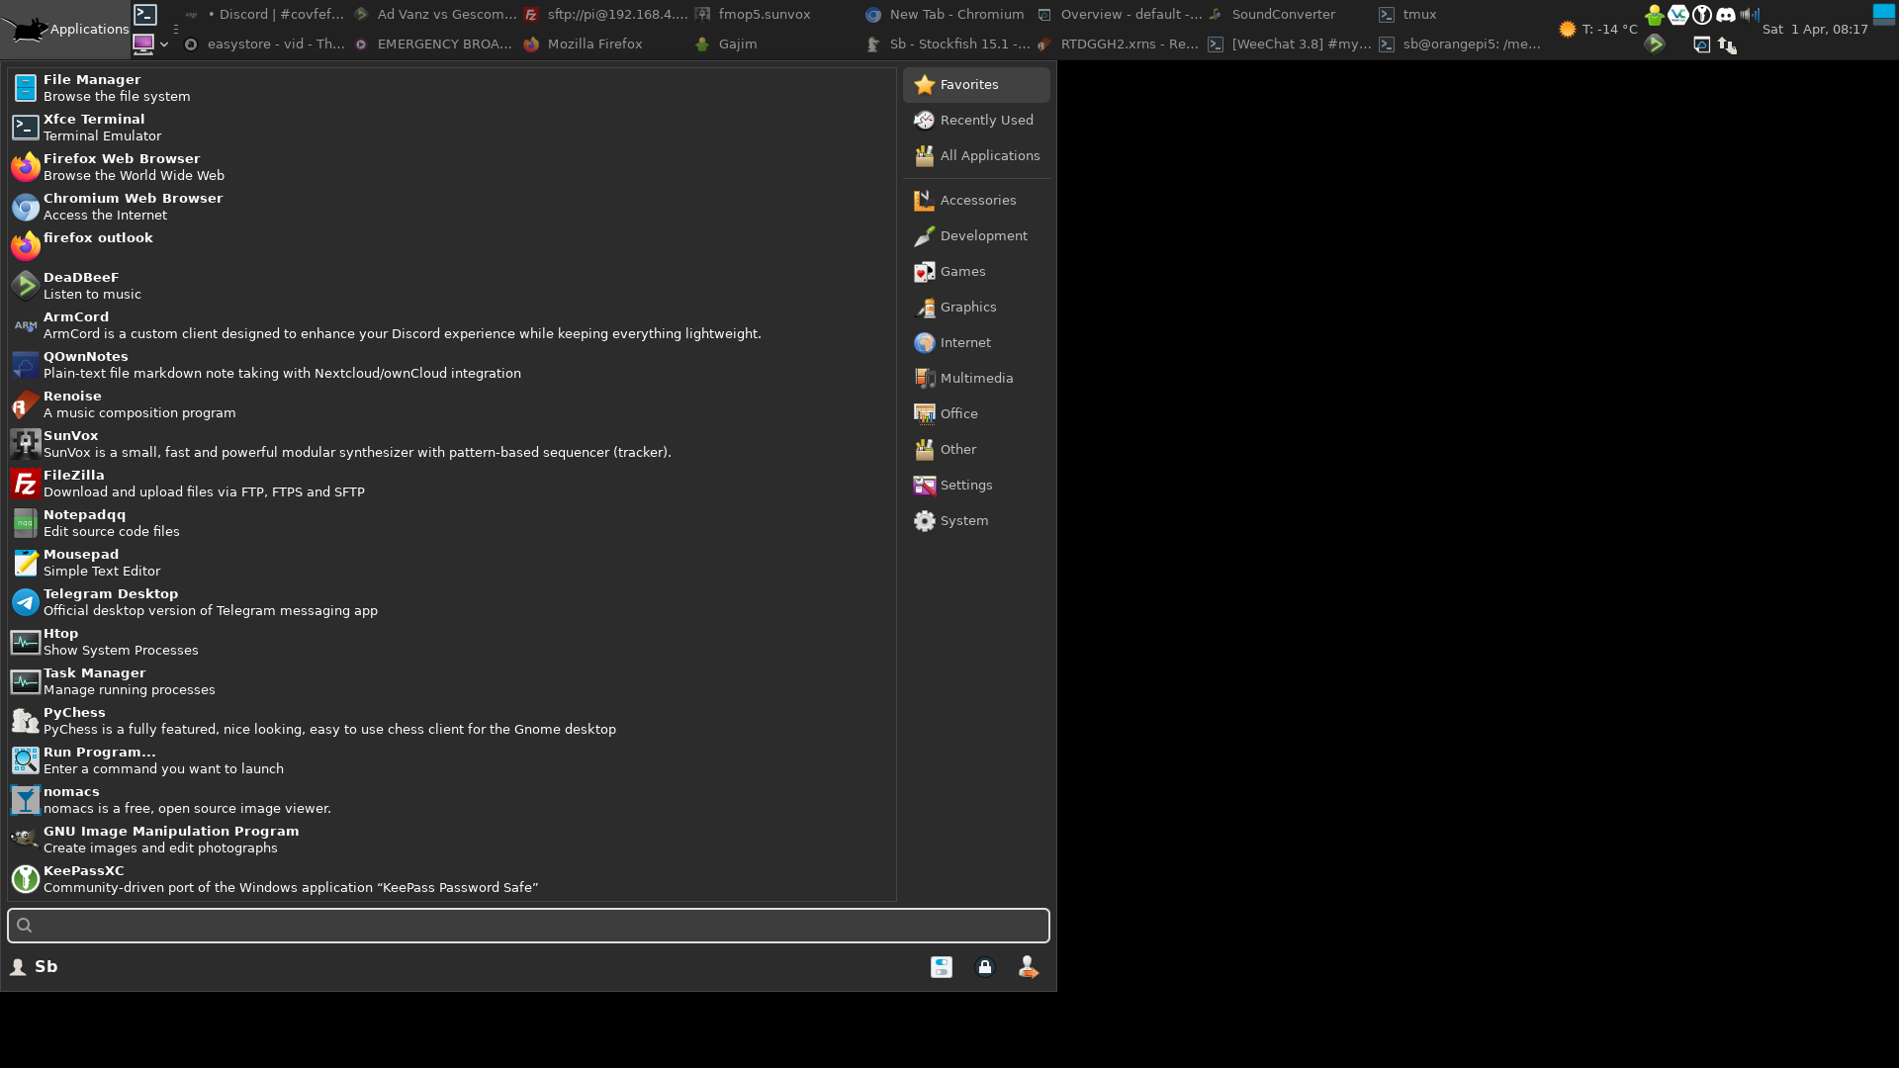Viewport: 1899px width, 1068px height.
Task: Launch the firefox outlook entry
Action: point(451,246)
